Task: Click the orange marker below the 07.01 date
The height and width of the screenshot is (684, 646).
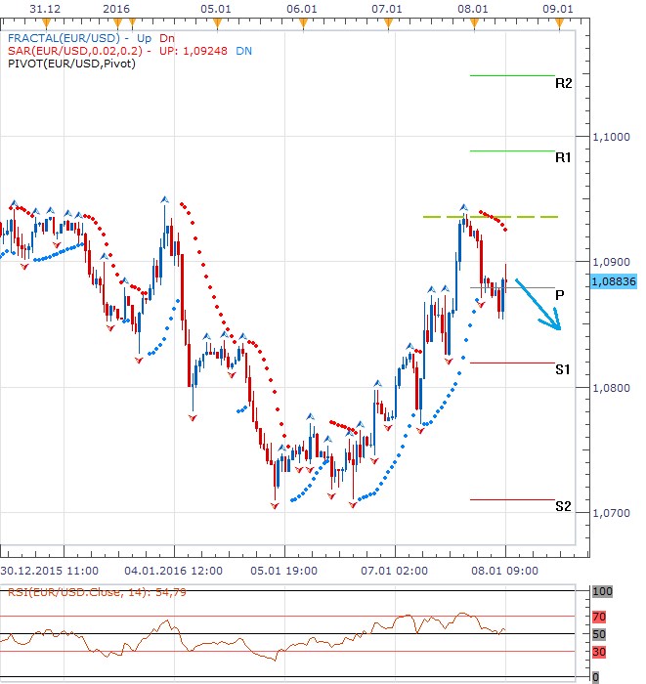Action: point(388,20)
